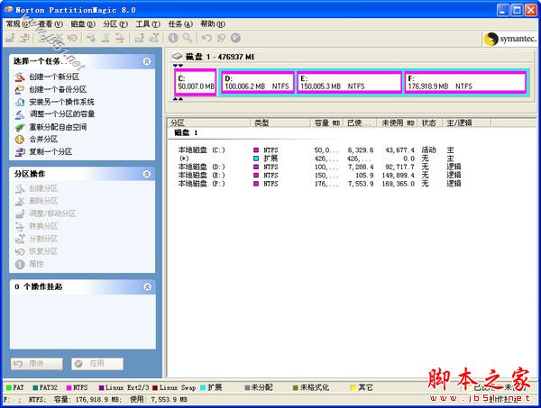Click the disk icon beside 磁盘 1 - 476937 MB
541x408 pixels.
[177, 56]
